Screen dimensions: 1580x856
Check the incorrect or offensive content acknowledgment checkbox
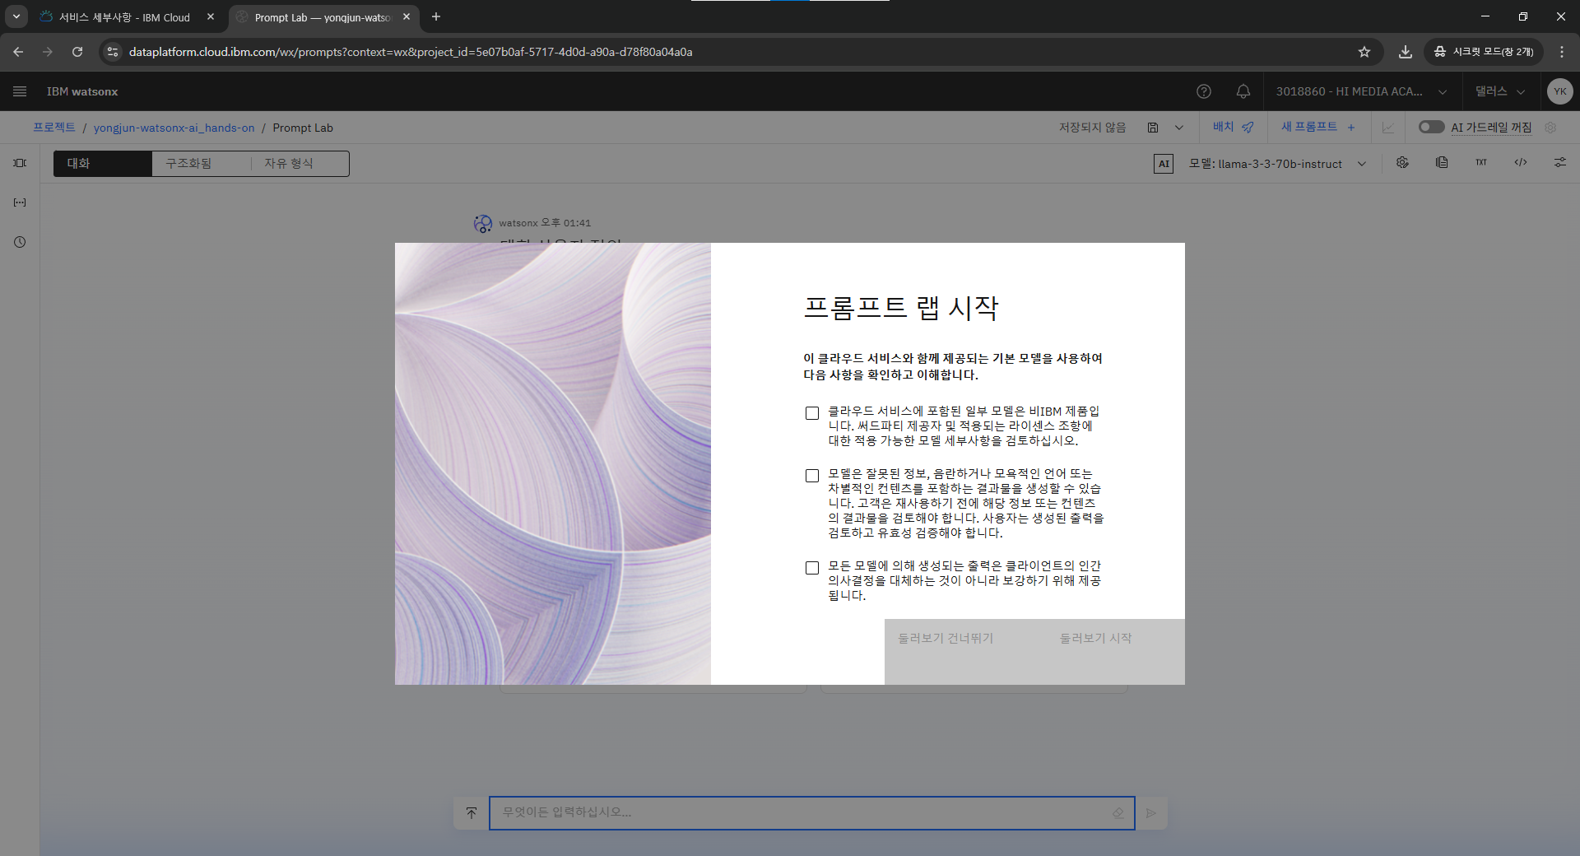tap(812, 476)
